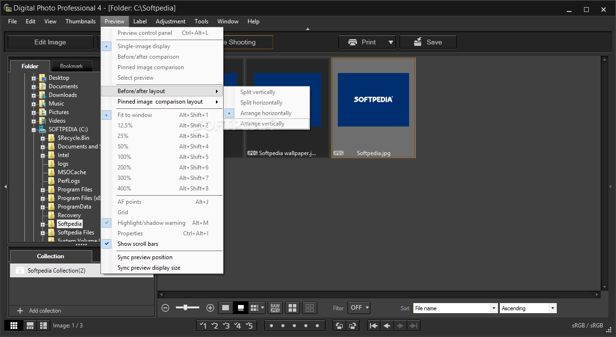
Task: Open Pinned image comparison layout submenu
Action: (x=162, y=102)
